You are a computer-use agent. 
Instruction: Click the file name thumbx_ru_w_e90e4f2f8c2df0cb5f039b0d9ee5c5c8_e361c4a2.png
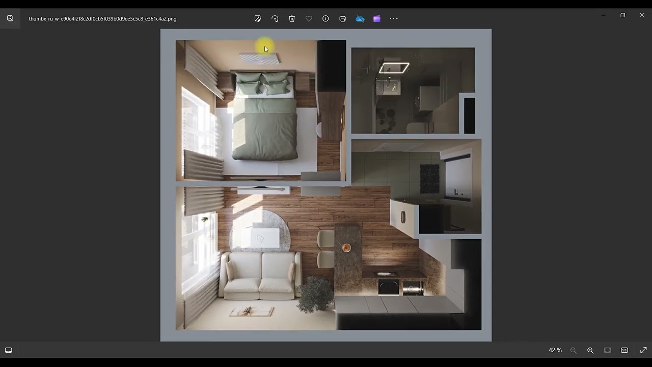tap(102, 19)
